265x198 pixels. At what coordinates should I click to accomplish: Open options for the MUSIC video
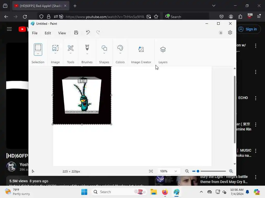click(x=255, y=151)
